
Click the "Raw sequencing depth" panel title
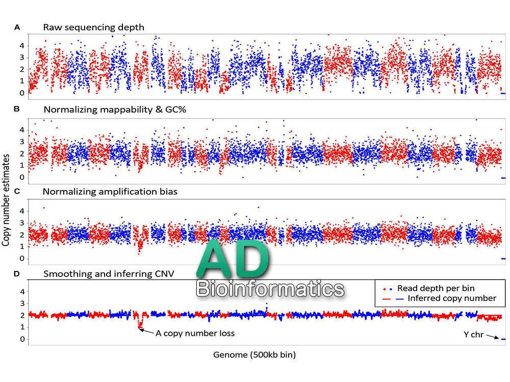[x=94, y=28]
